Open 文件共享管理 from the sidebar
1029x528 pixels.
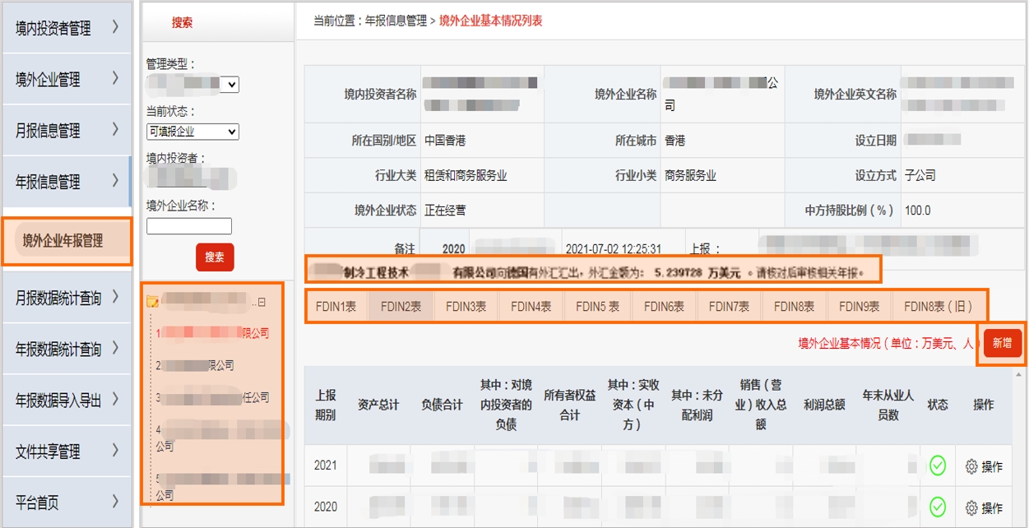click(x=67, y=451)
